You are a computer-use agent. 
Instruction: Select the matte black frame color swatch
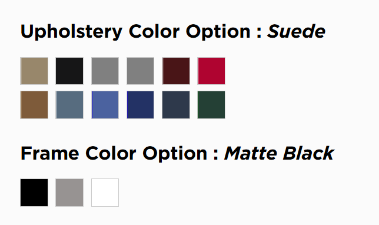coord(34,193)
